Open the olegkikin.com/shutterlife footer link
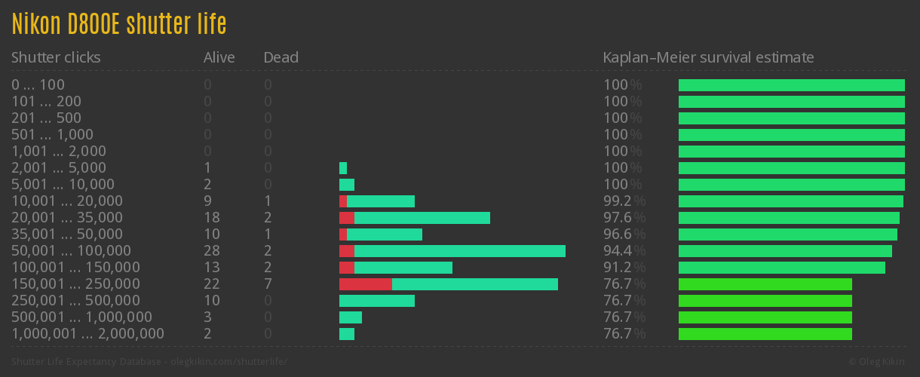 click(149, 362)
